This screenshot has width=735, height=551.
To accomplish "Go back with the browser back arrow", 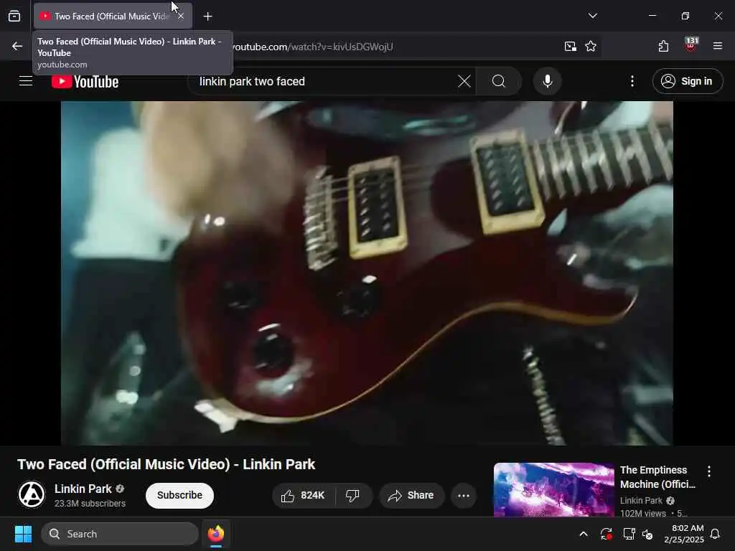I will (17, 46).
